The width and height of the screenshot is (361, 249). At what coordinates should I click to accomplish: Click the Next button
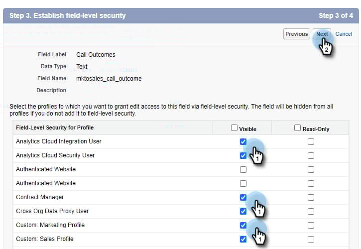pos(322,34)
